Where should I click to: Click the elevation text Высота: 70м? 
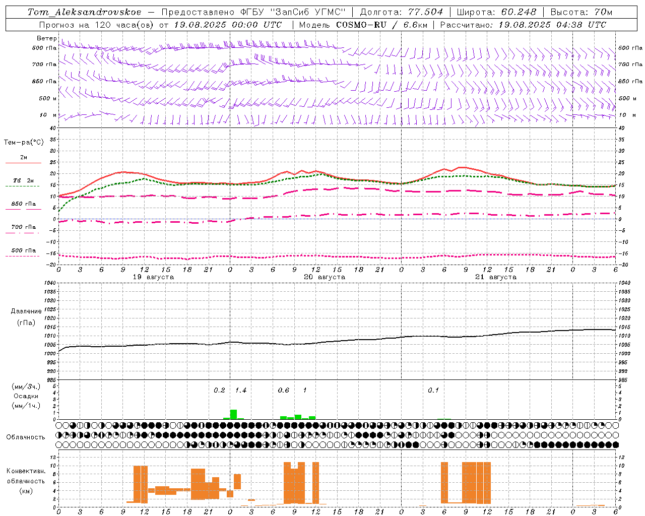[581, 12]
